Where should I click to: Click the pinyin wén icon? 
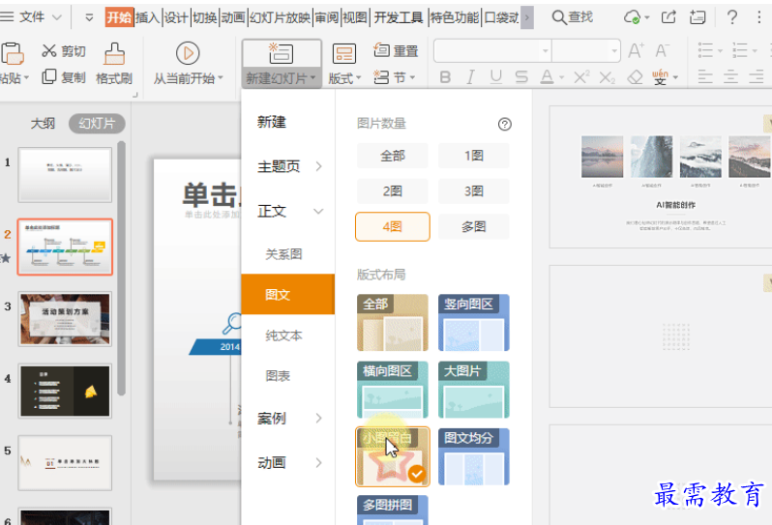[x=660, y=77]
